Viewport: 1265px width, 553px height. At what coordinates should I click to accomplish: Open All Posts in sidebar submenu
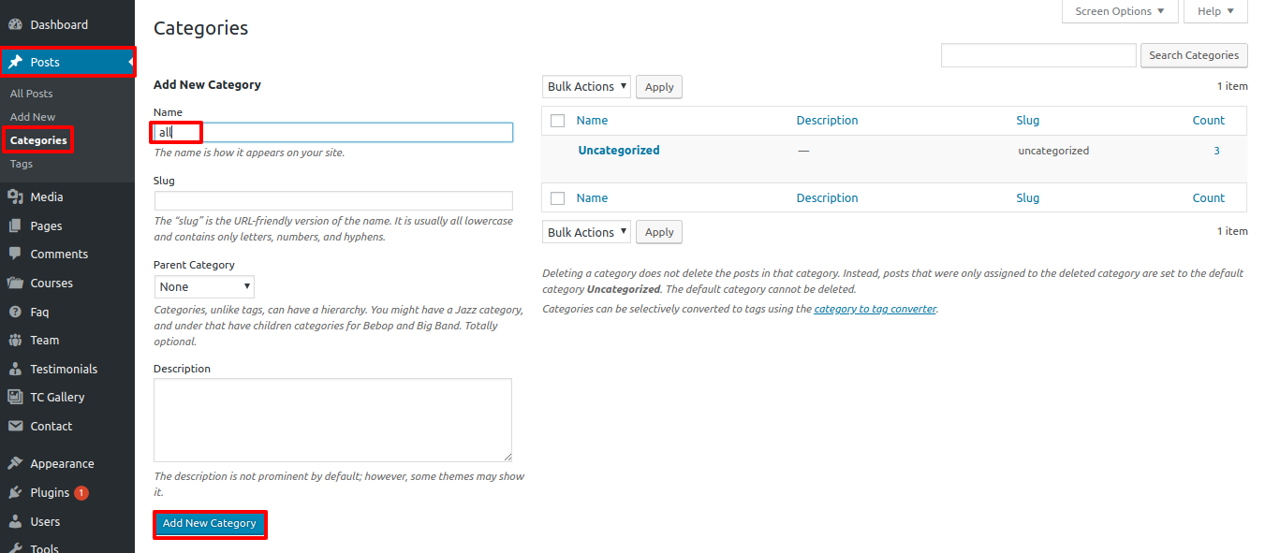[32, 94]
